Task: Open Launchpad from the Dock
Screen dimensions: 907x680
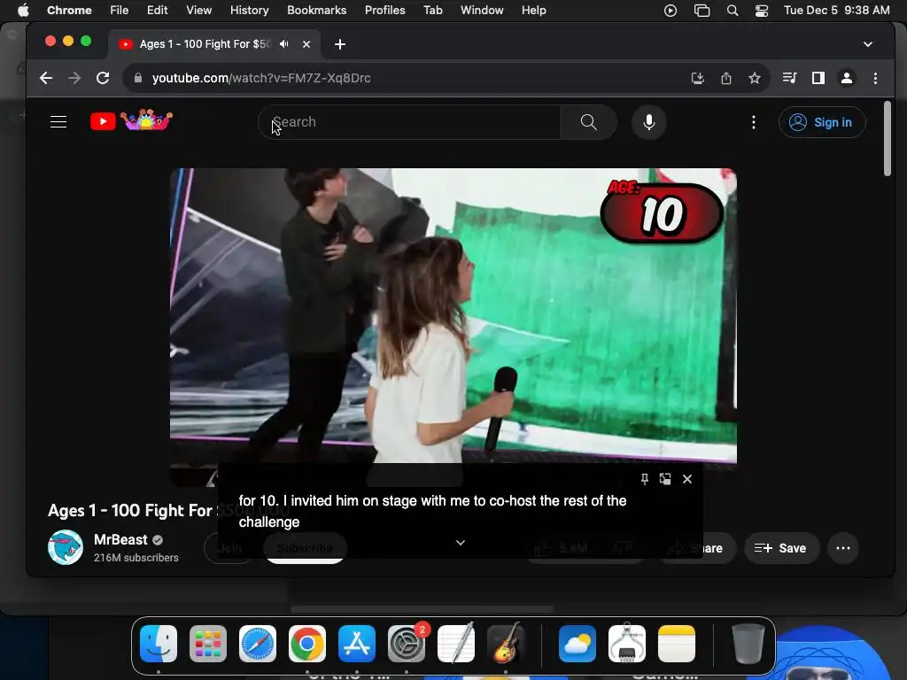Action: click(208, 644)
